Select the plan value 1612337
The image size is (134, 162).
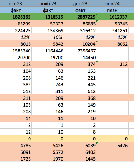[x=112, y=17]
